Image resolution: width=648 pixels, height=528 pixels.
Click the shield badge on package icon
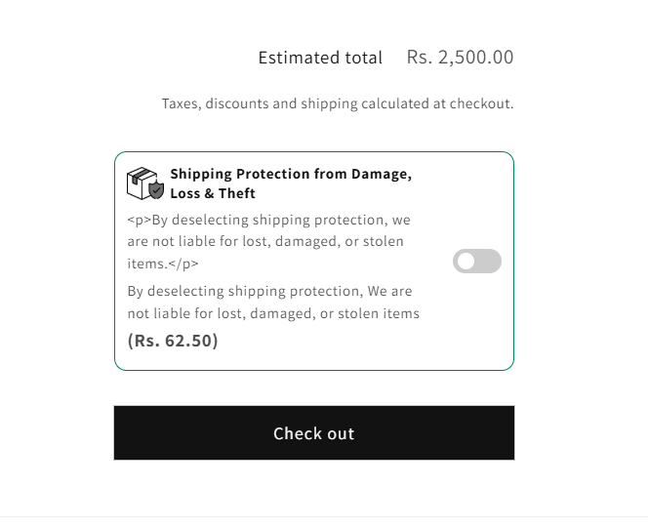[157, 189]
